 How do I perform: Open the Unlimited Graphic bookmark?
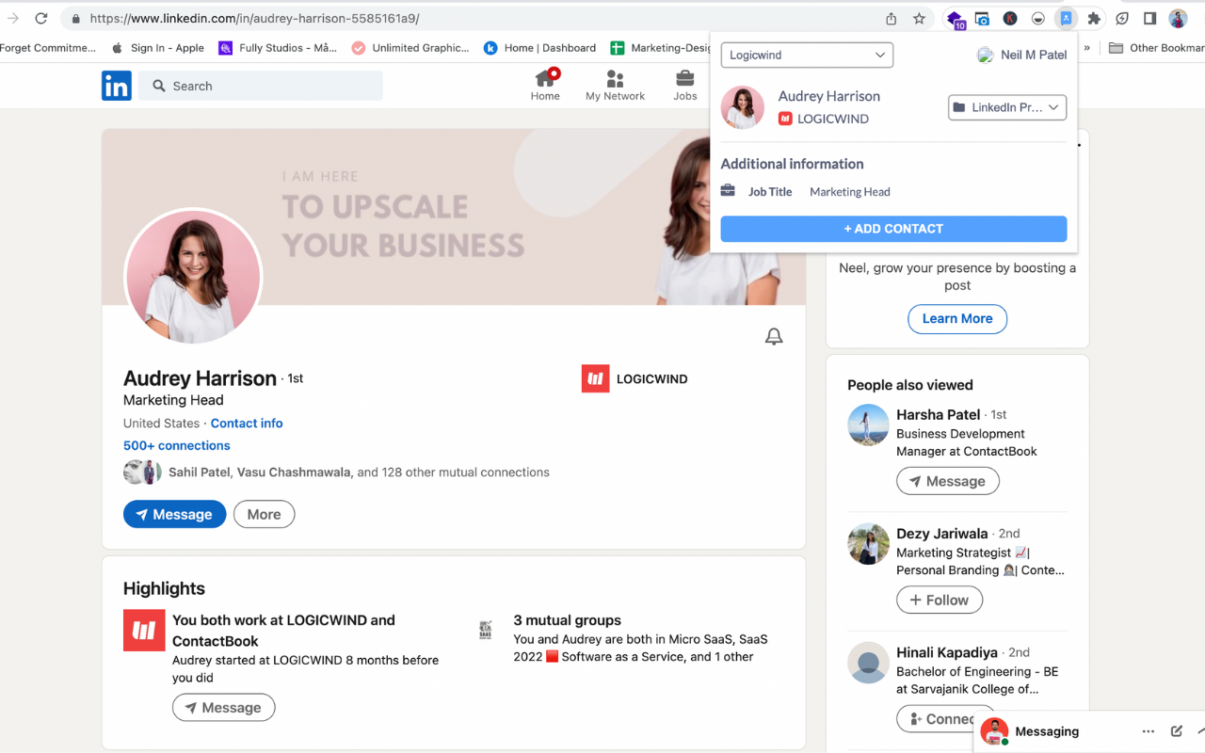click(410, 48)
